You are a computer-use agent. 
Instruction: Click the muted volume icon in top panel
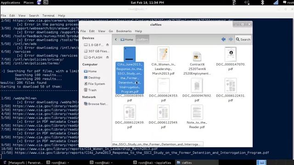(247, 2)
